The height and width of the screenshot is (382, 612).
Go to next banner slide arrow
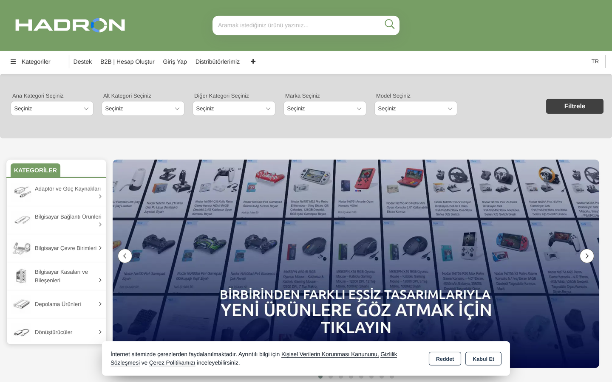pos(587,256)
